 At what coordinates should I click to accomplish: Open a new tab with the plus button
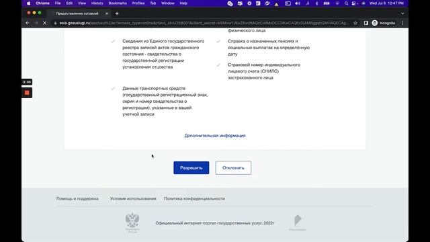pos(117,13)
